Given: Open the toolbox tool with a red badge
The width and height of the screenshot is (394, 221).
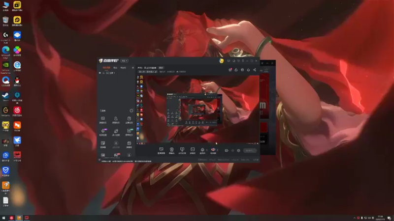Looking at the screenshot, I should (x=116, y=155).
